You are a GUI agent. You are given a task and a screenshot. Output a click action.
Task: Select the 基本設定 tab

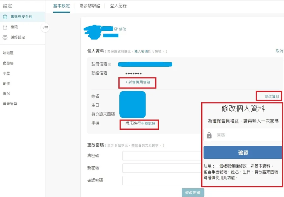(x=62, y=6)
